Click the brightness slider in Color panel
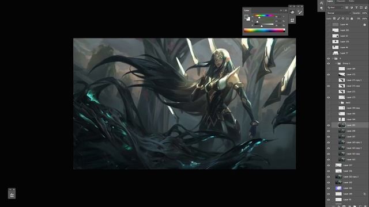Viewport: 369px width, 207px height. tap(264, 24)
